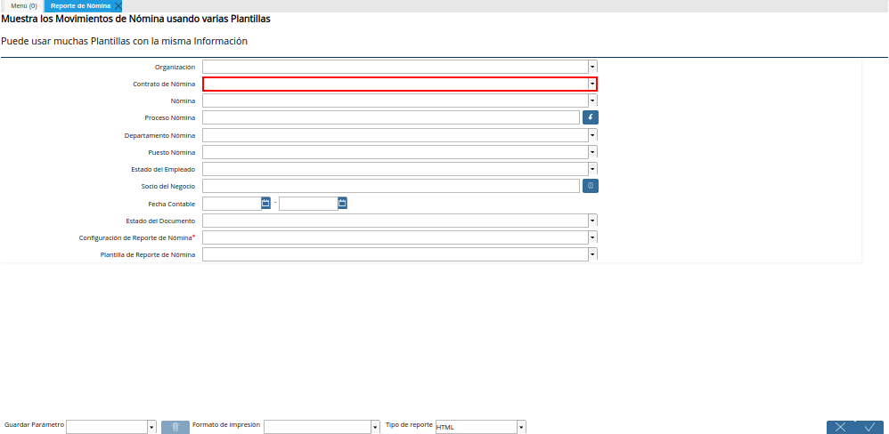Open the Tipo de reporte HTML dropdown
This screenshot has height=434, width=889.
pos(522,427)
